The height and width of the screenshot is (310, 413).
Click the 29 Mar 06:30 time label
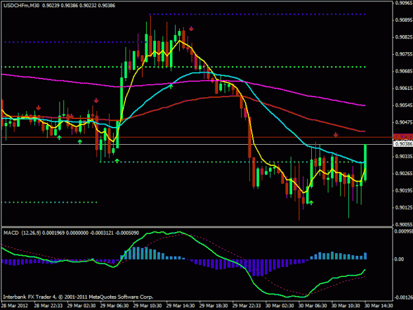(x=114, y=306)
